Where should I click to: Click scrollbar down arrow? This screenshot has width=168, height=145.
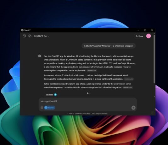(x=154, y=96)
